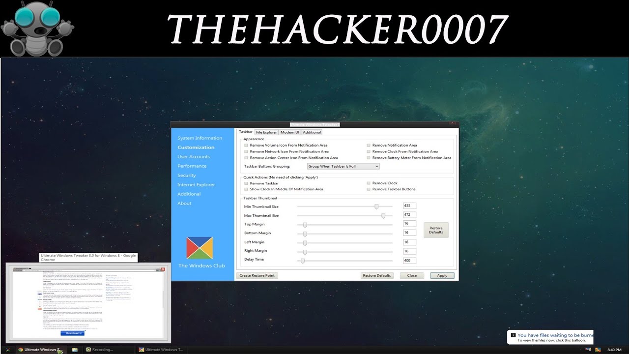Screen dimensions: 629x354
Task: Click the Max Thumbnail Size slider
Action: point(345,215)
